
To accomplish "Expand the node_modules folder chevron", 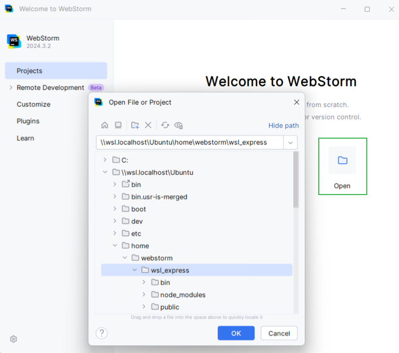I will pos(144,294).
